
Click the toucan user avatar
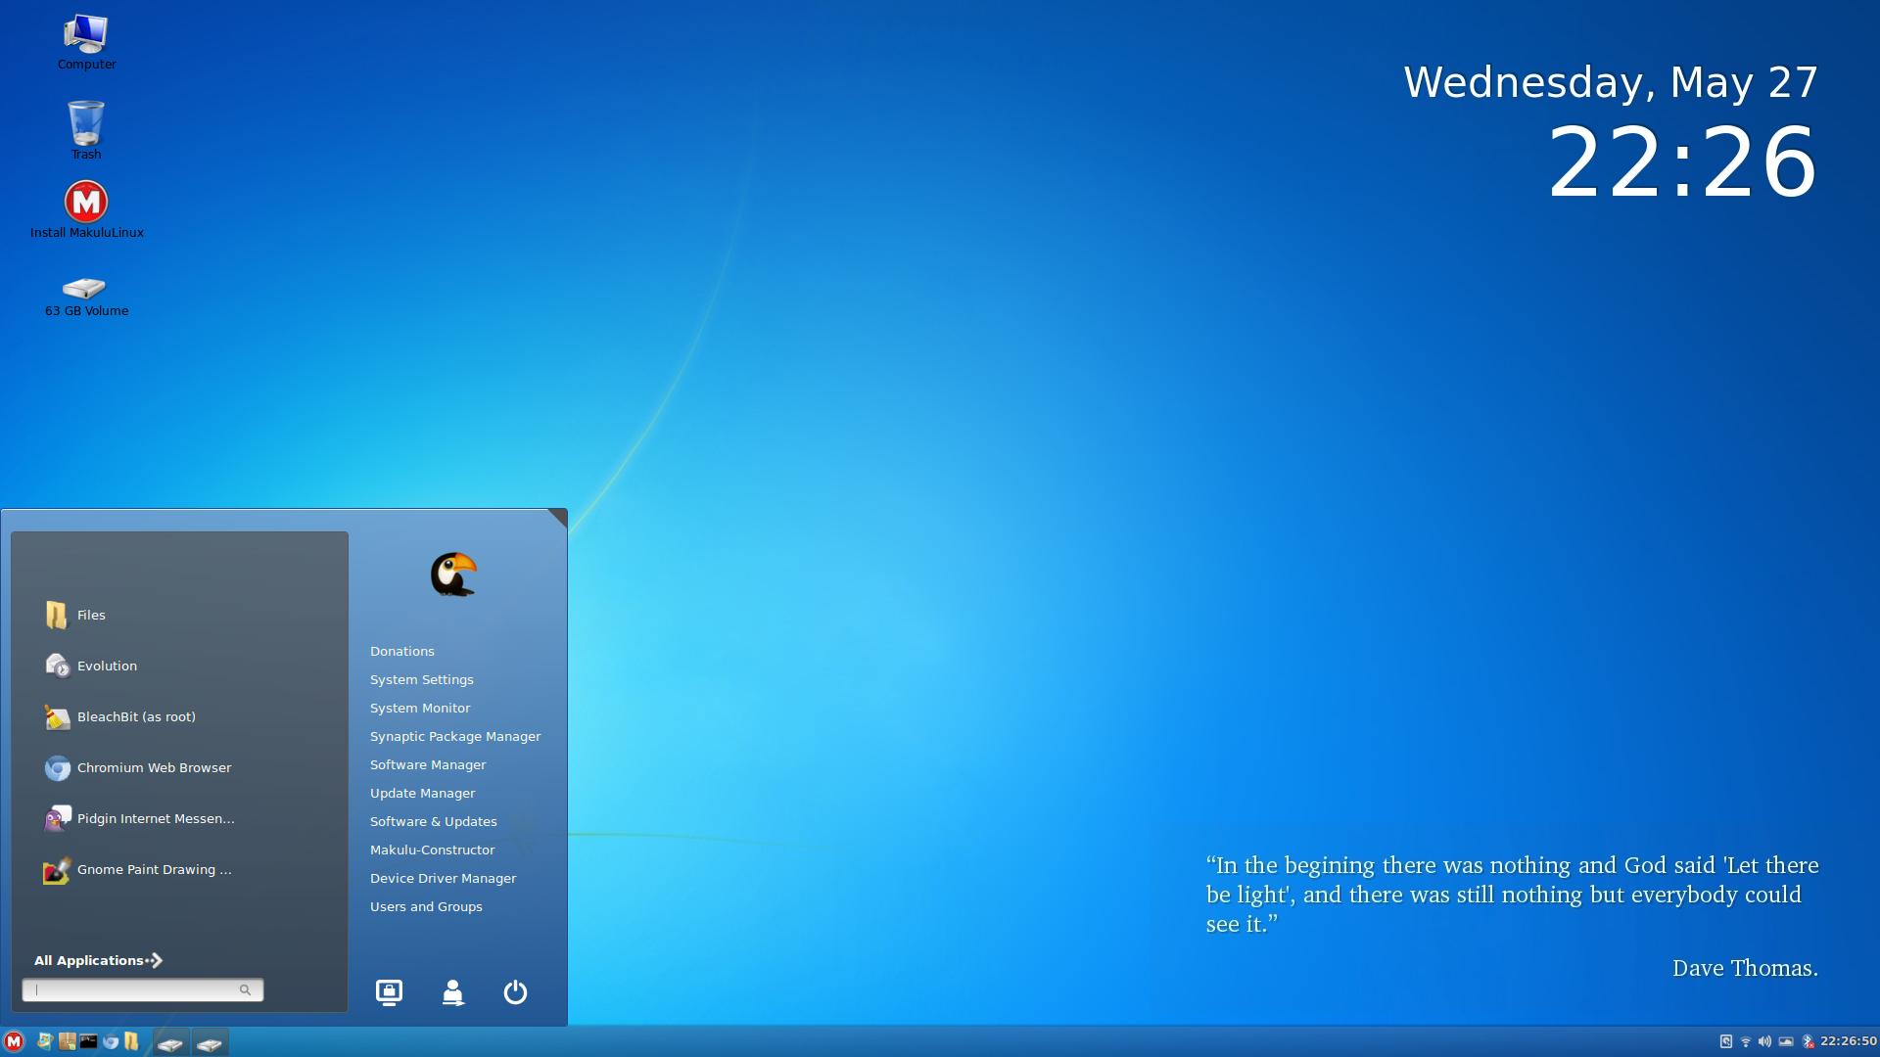[452, 574]
